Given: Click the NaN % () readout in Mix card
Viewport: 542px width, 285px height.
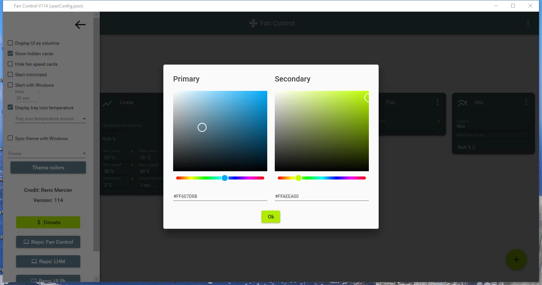Looking at the screenshot, I should click(466, 147).
